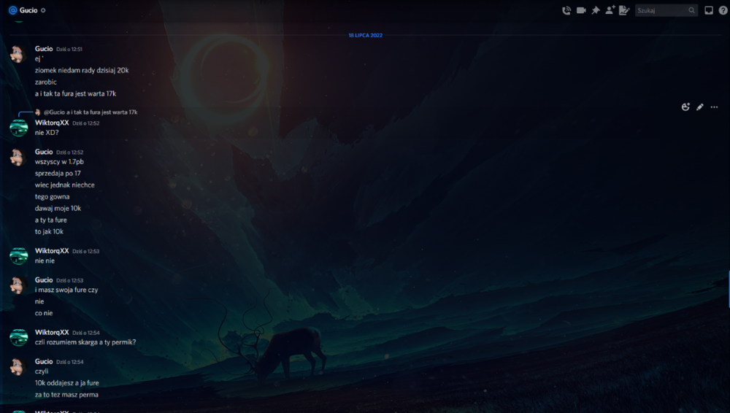
Task: Click WiktorqXX's avatar on the 12:54 message
Action: click(x=19, y=337)
